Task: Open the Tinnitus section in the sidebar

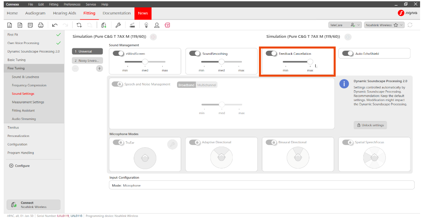Action: [x=13, y=127]
